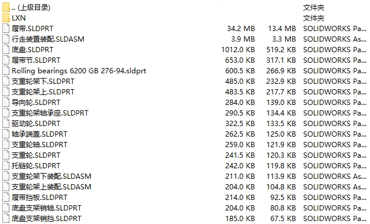Click the 底盘.SLDPRT file icon
The image size is (370, 224).
6,50
